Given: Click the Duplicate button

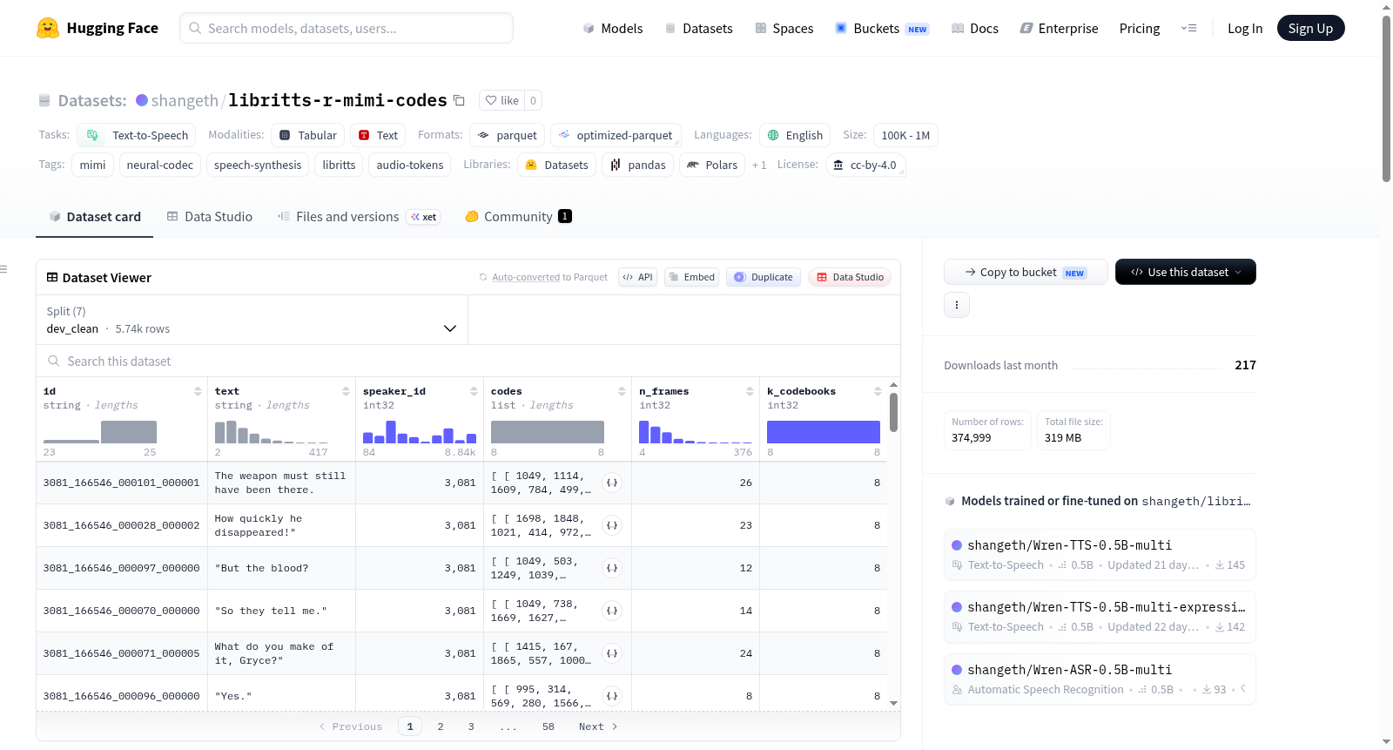Looking at the screenshot, I should click(x=764, y=277).
